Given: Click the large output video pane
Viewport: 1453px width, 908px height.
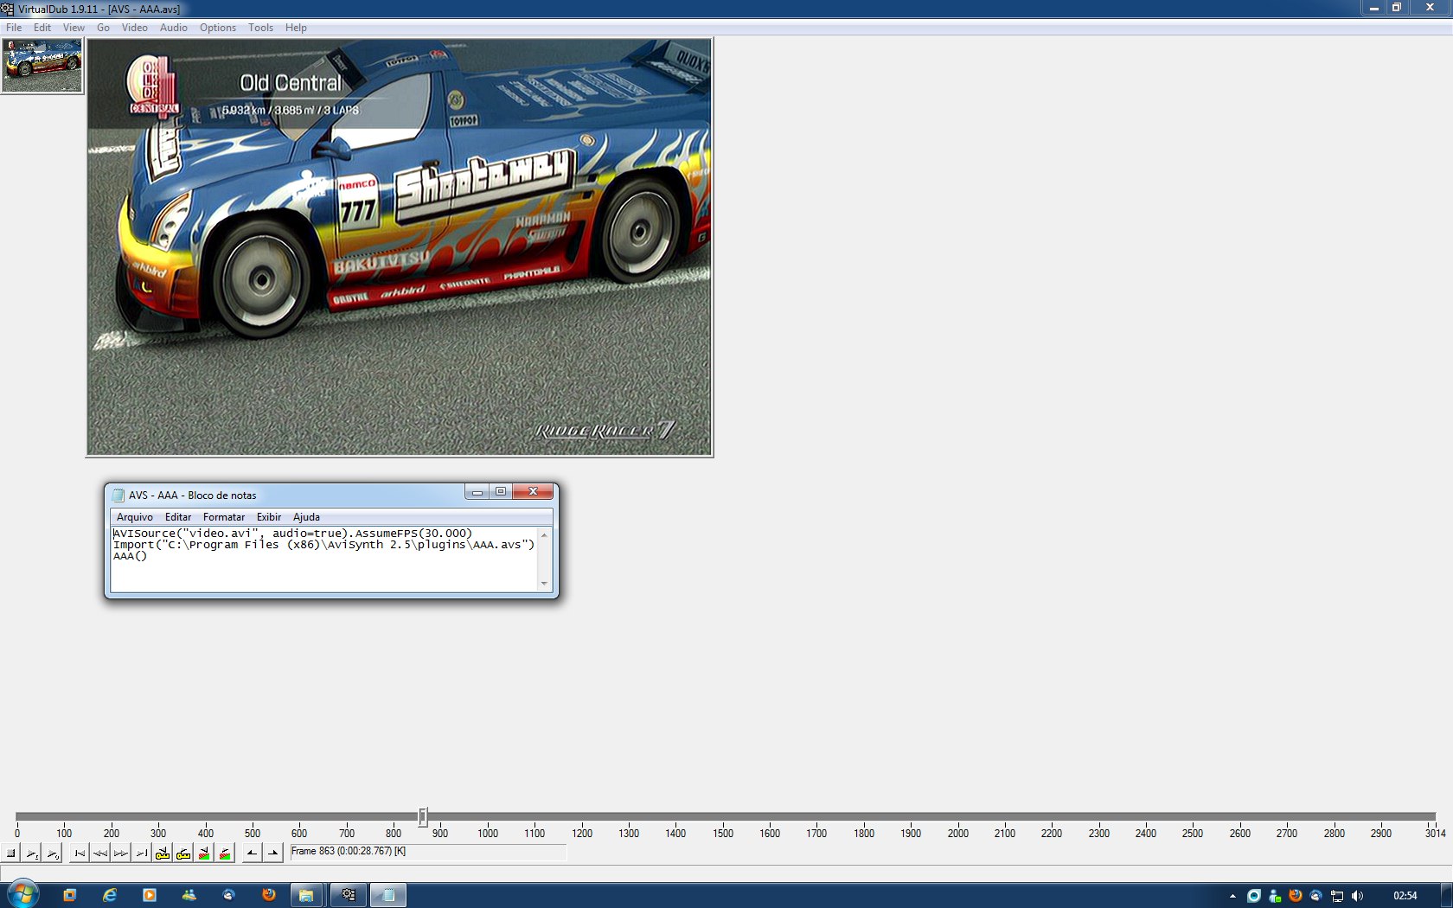Looking at the screenshot, I should click(x=400, y=247).
